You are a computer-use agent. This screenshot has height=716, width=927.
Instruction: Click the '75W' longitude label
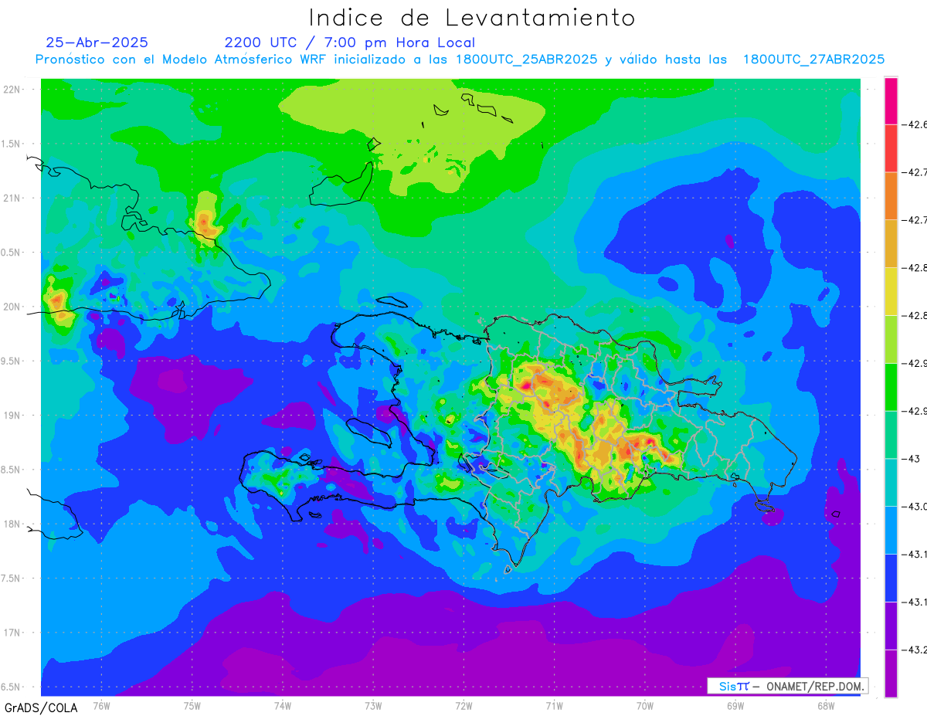[x=192, y=704]
